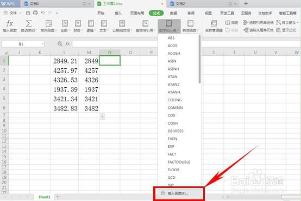The width and height of the screenshot is (301, 201).
Task: Choose ATAN2 from the function list
Action: point(173,85)
